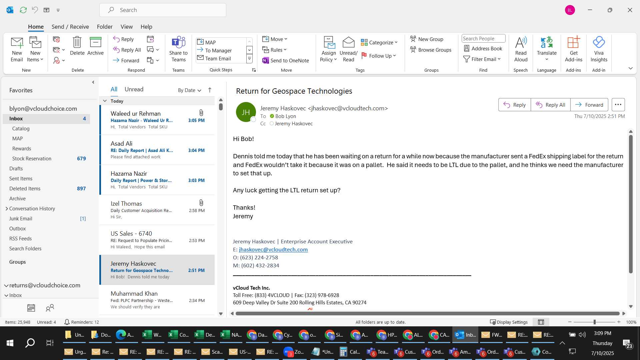
Task: Open Filter Email dropdown
Action: (x=482, y=59)
